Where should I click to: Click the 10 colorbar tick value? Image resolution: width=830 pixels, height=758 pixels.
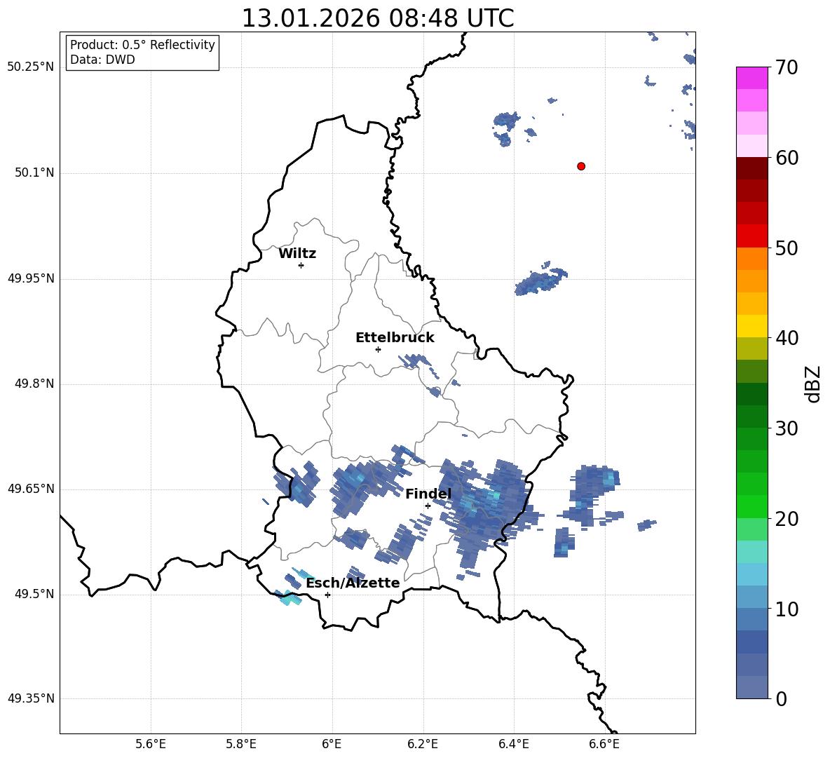point(787,609)
